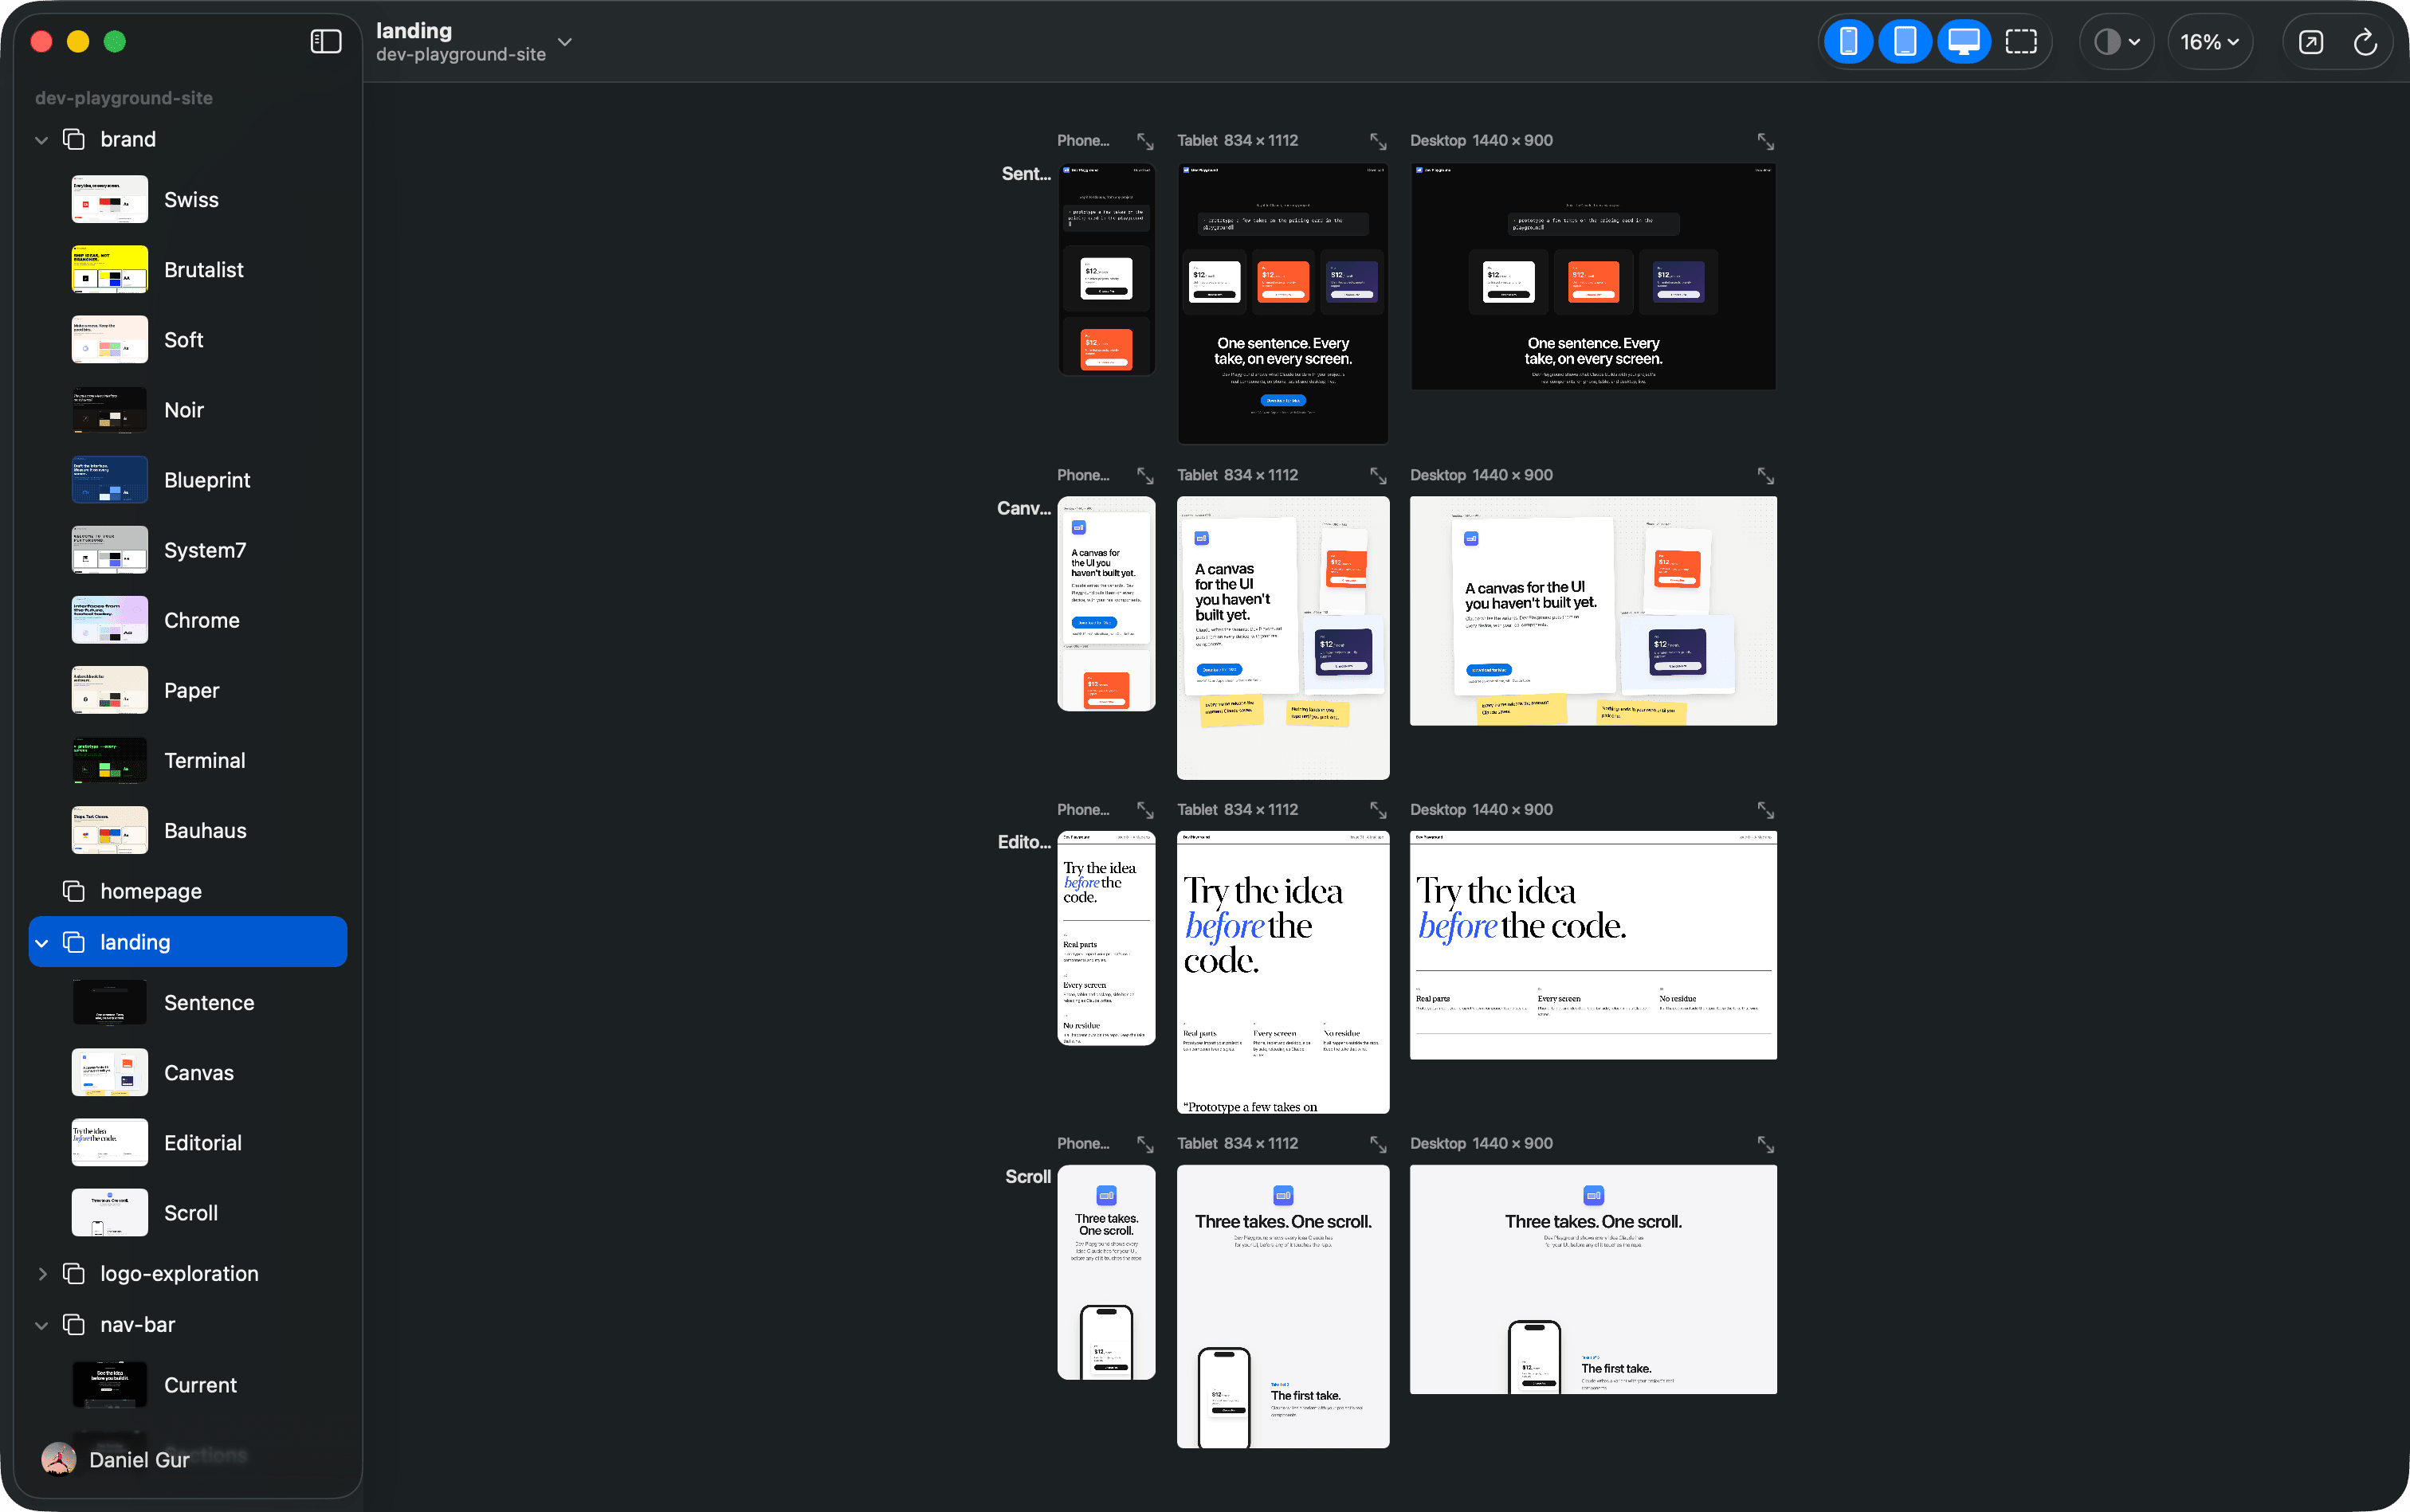Expand the Editorial Phone preview
The height and width of the screenshot is (1512, 2410).
point(1145,809)
